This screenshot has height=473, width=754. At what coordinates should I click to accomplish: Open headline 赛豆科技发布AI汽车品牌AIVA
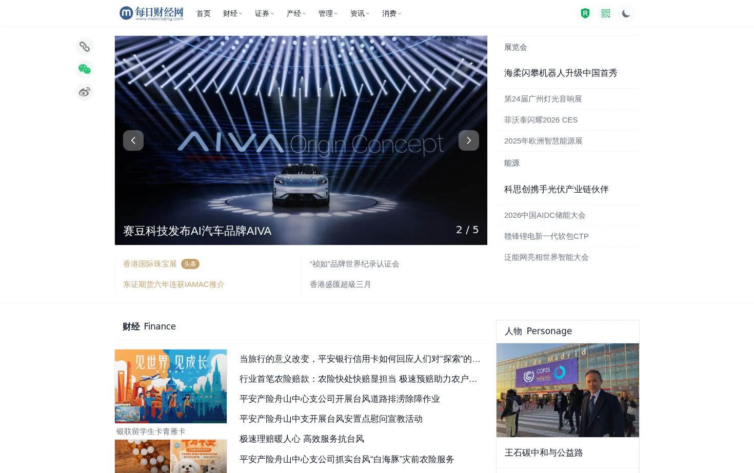197,231
